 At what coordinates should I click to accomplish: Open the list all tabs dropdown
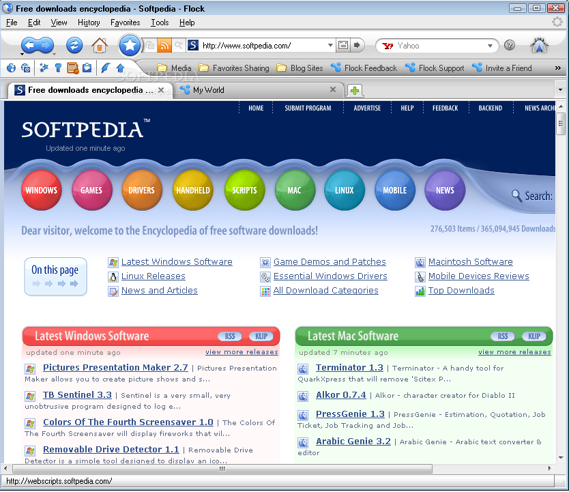(x=560, y=89)
